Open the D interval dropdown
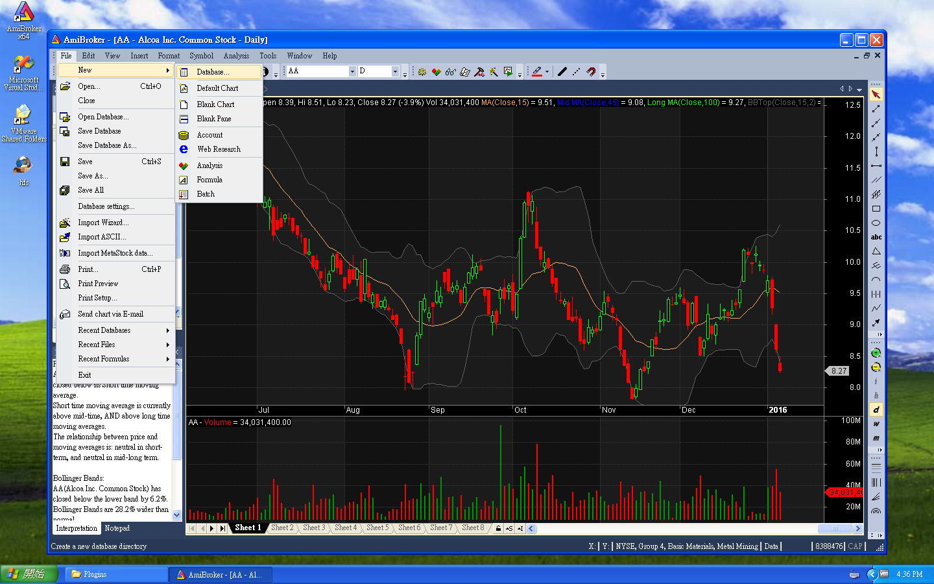Image resolution: width=934 pixels, height=584 pixels. (x=395, y=71)
